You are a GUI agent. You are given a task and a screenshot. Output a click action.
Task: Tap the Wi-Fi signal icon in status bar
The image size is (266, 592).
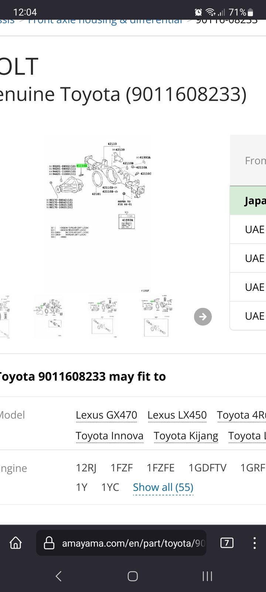211,13
